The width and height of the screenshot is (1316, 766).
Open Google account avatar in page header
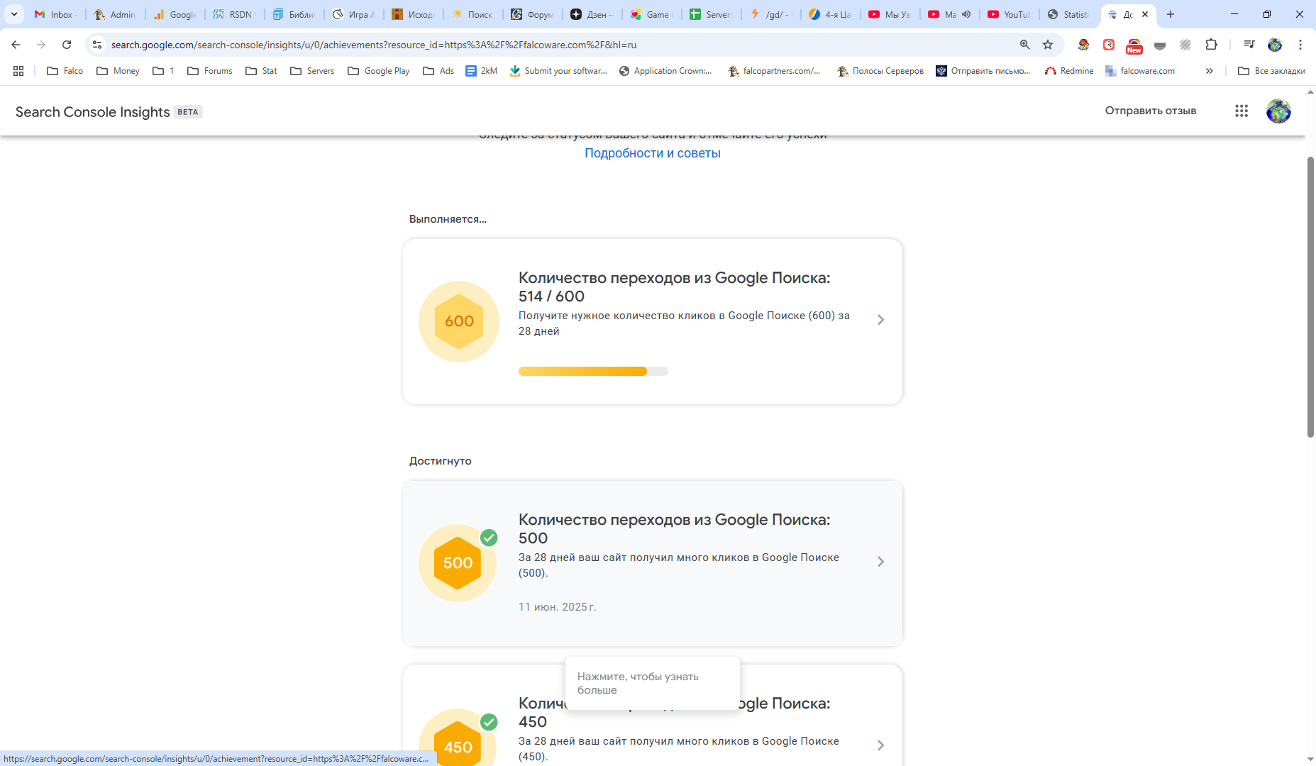tap(1278, 111)
